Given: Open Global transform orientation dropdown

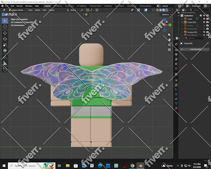Looking at the screenshot, I should (72, 10).
